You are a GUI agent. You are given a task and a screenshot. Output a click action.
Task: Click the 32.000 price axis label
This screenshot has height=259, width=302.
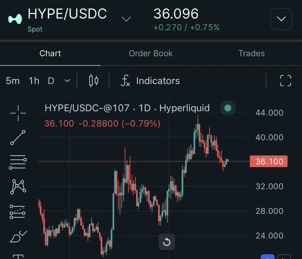click(269, 186)
